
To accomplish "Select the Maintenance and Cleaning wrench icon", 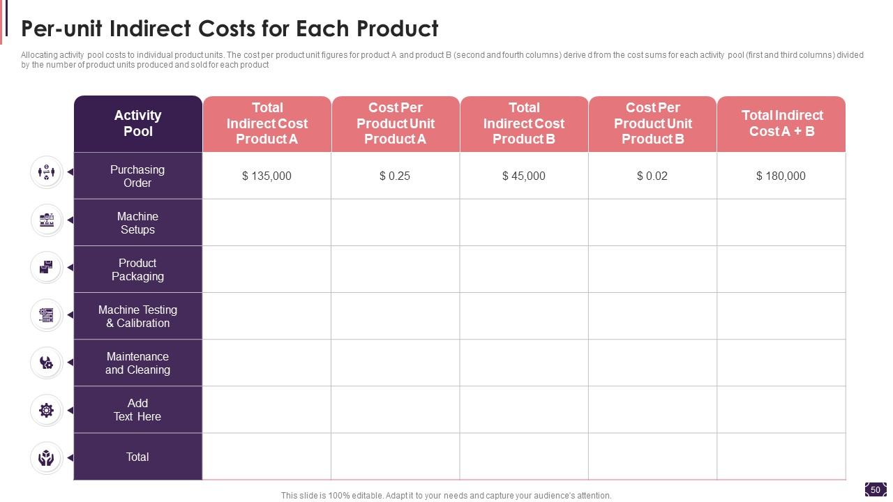I will coord(47,363).
